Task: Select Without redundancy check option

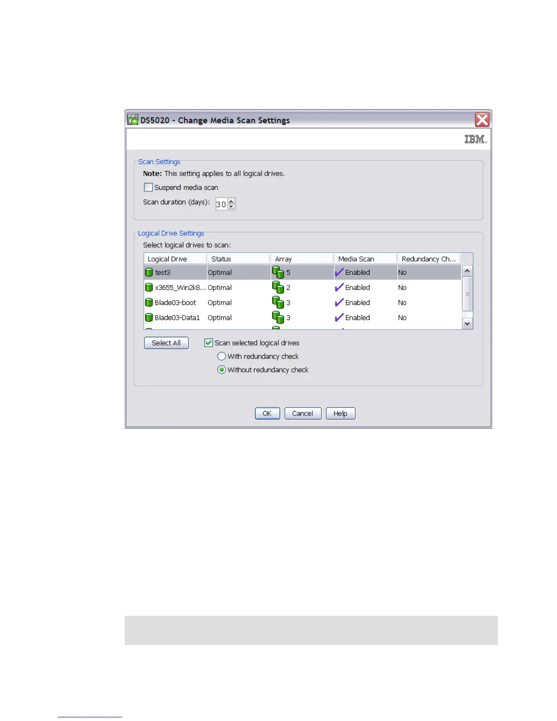Action: (x=222, y=370)
